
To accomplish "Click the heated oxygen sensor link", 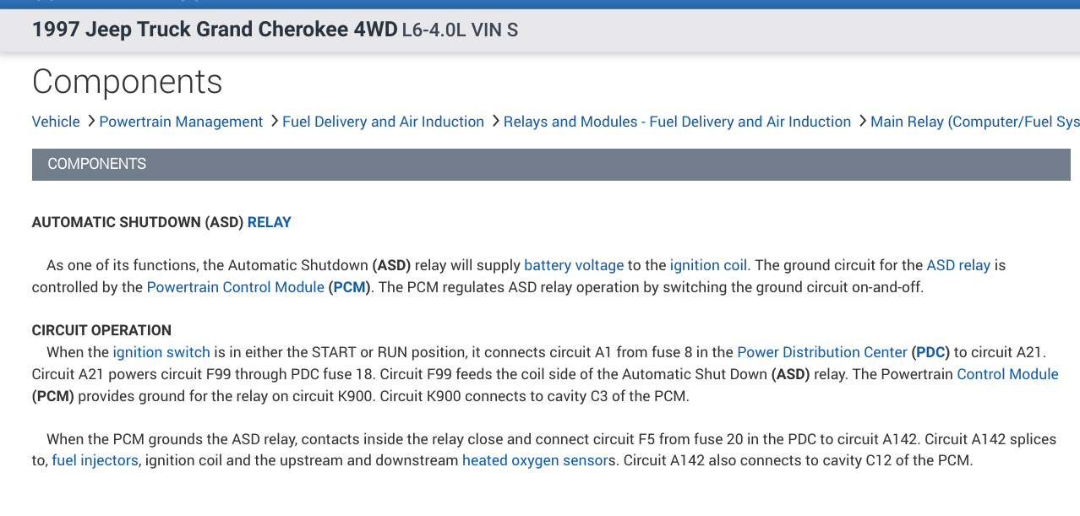I will point(536,461).
